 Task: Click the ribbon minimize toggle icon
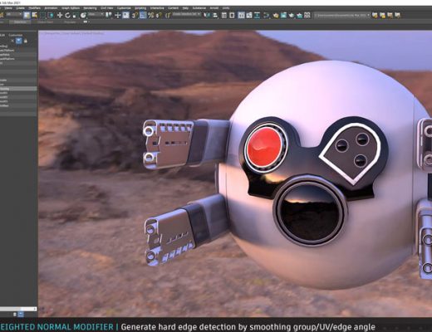[x=86, y=22]
